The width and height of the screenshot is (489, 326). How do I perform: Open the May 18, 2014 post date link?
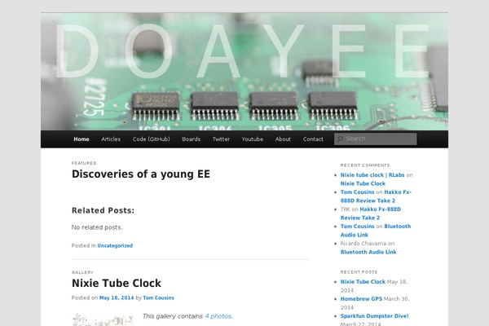click(117, 298)
